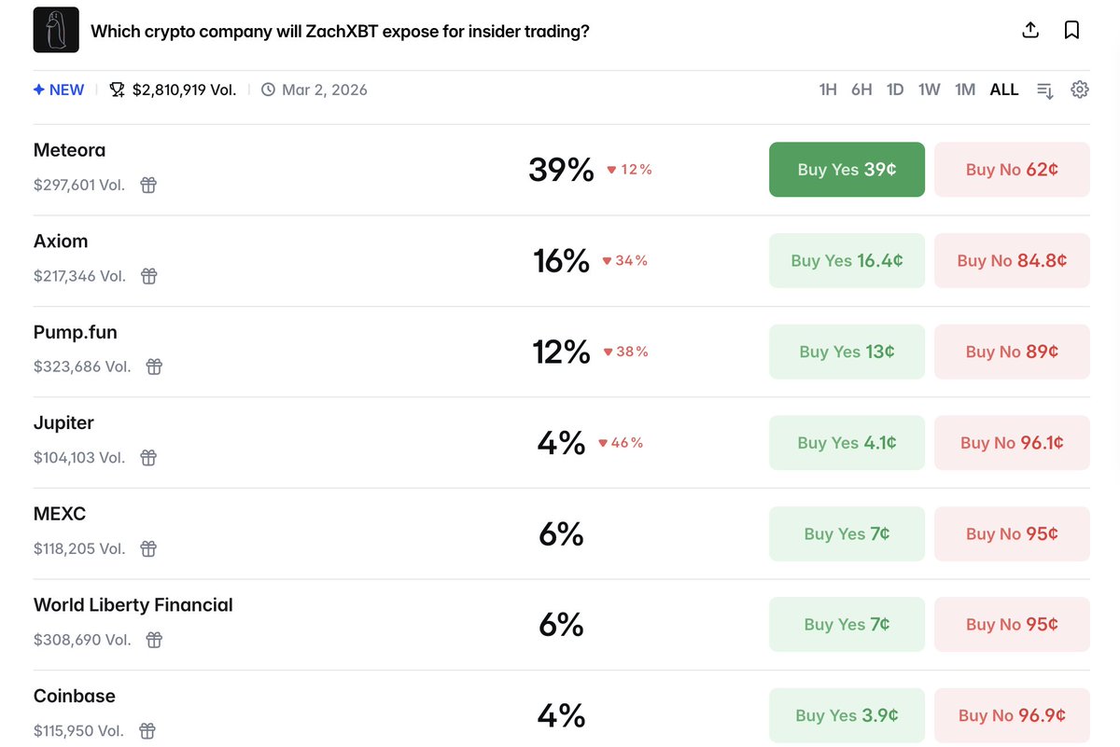Select the 1D time range

[x=895, y=90]
